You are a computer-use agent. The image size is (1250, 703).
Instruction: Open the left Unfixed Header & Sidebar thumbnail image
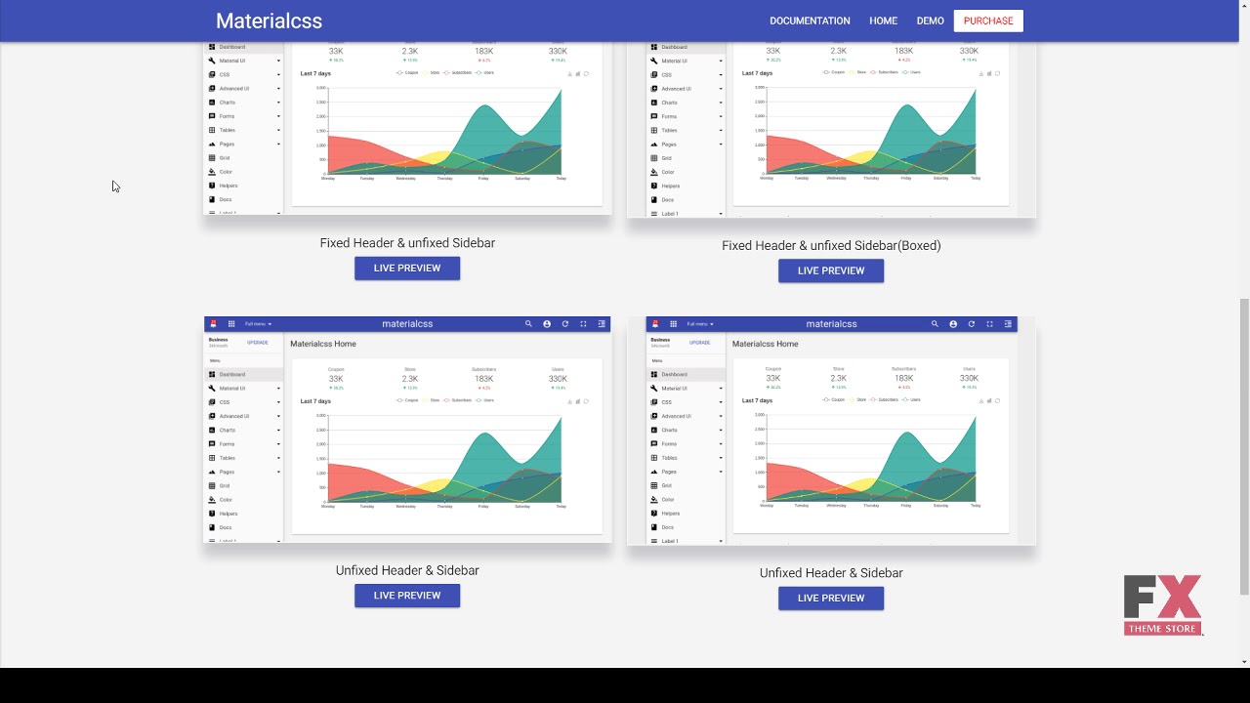tap(407, 430)
